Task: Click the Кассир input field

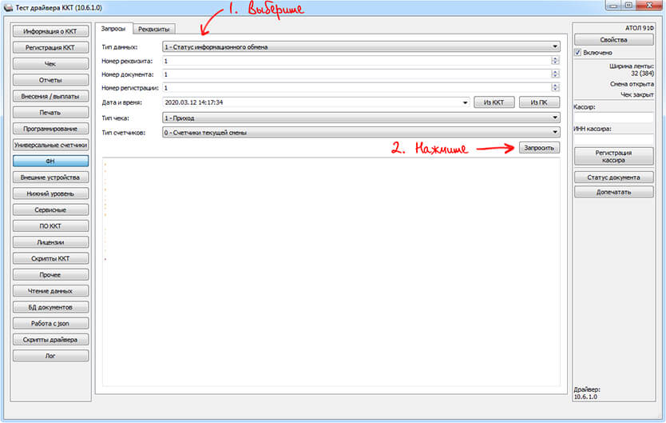Action: pos(613,118)
